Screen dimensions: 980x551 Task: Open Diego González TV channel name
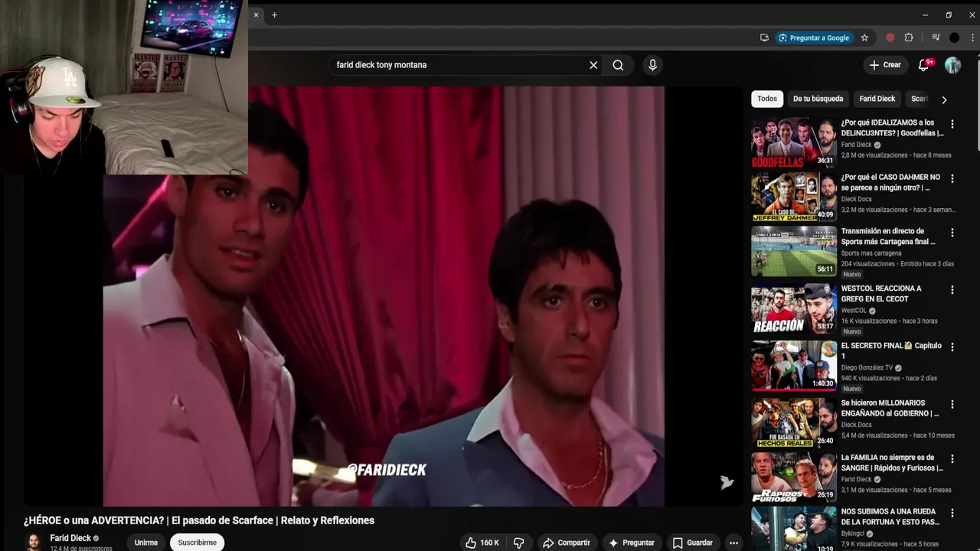[867, 367]
